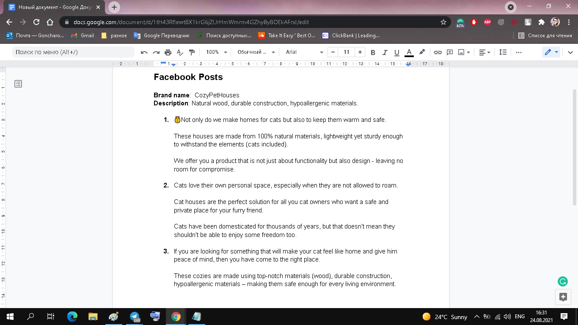Insert a link using the chain icon
Screen dimensions: 578x325
(438, 52)
